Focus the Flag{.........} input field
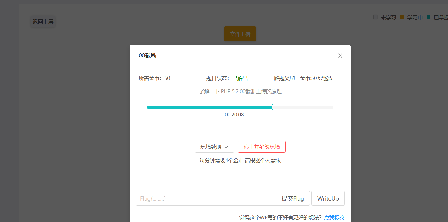The height and width of the screenshot is (222, 448). click(206, 198)
